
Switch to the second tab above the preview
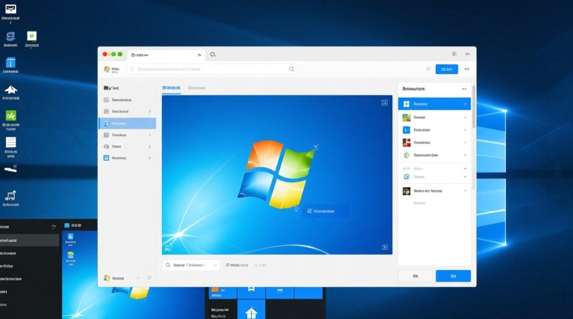pyautogui.click(x=197, y=88)
